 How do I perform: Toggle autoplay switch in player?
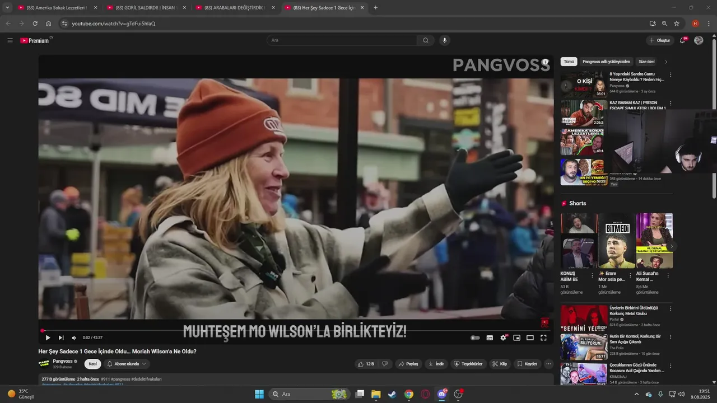point(475,338)
